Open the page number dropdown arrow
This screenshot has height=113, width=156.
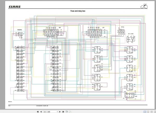click(57, 112)
